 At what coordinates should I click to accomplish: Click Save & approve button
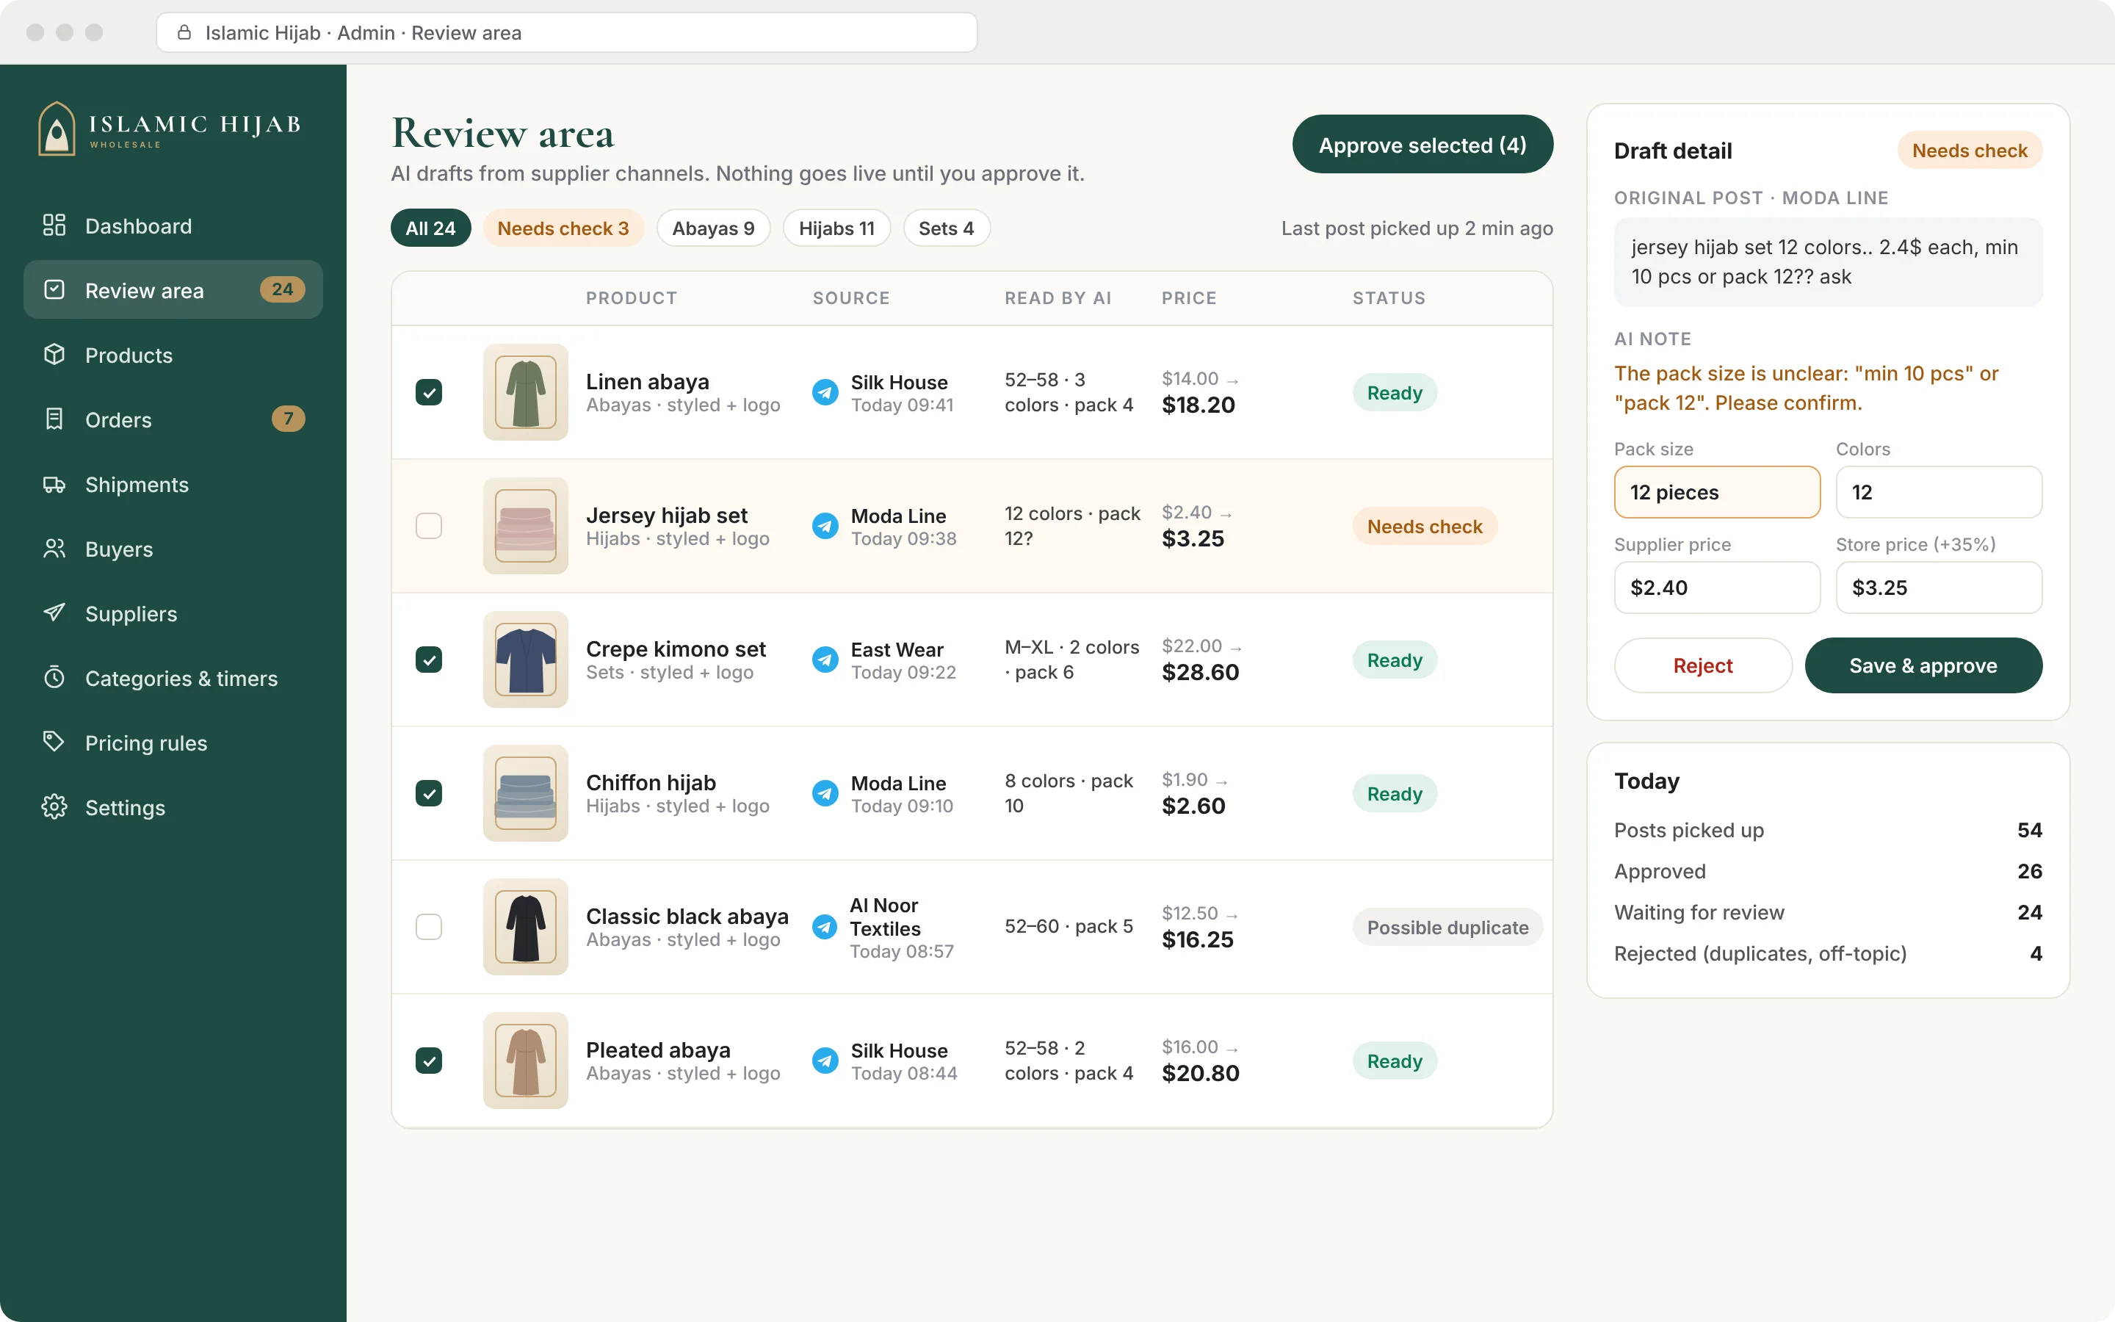(1923, 665)
